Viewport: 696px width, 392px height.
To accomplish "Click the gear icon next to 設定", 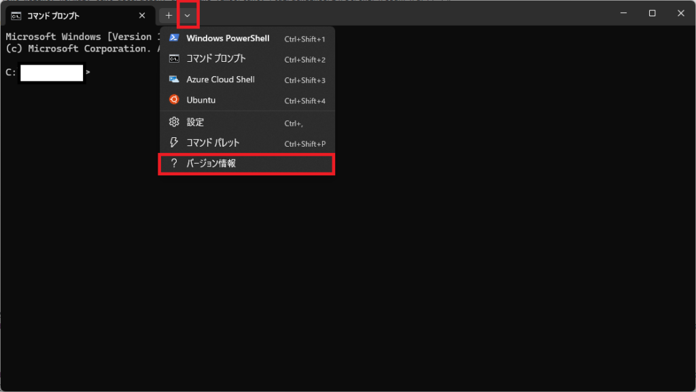I will (x=174, y=122).
